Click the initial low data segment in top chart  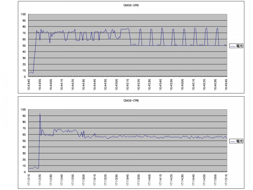click(x=31, y=73)
